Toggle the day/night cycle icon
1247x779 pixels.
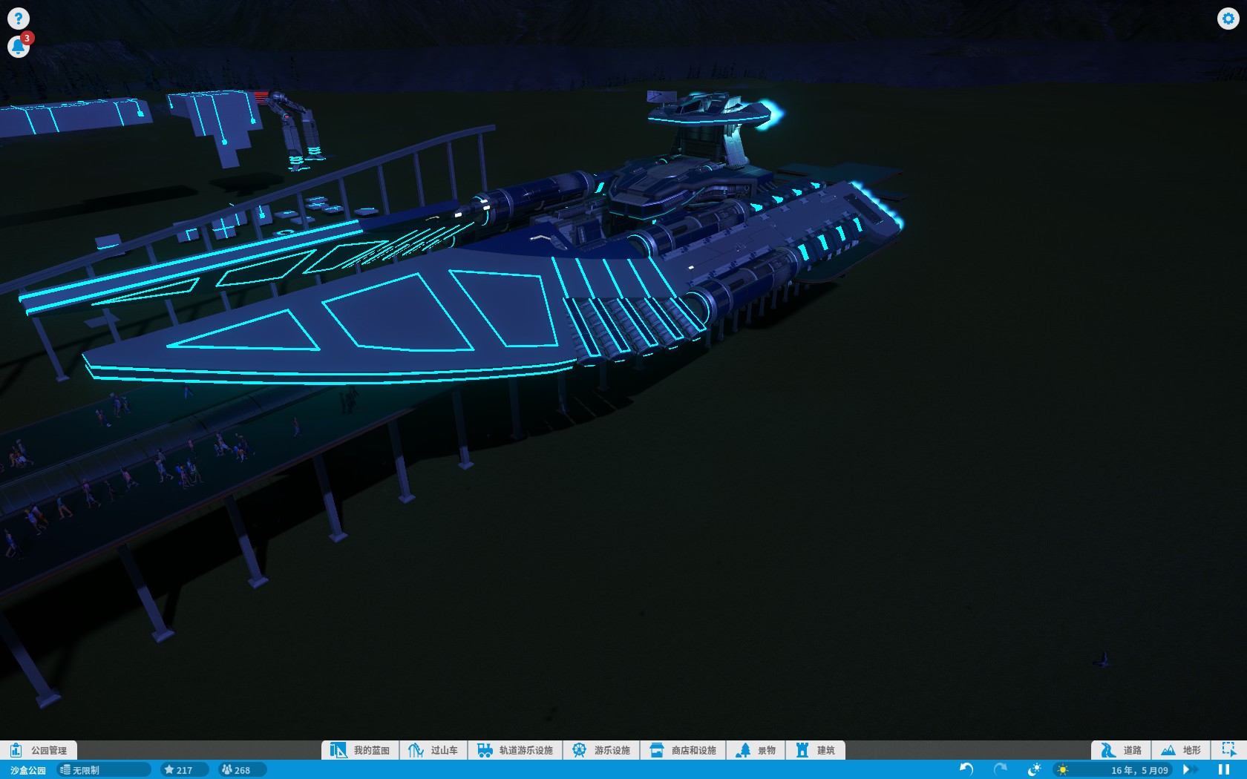1034,769
